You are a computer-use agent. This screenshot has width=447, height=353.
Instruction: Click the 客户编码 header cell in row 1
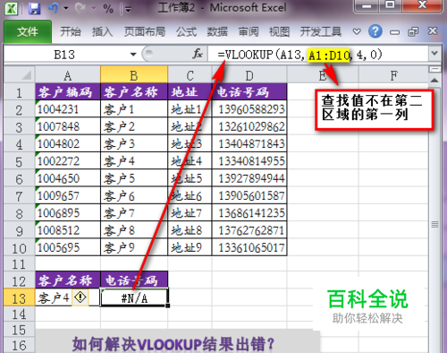[68, 92]
